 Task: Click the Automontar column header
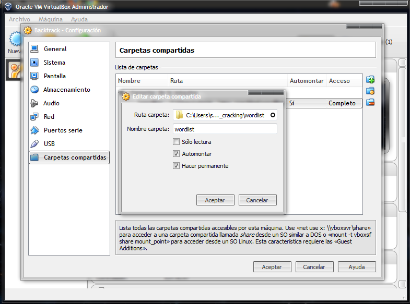point(307,81)
